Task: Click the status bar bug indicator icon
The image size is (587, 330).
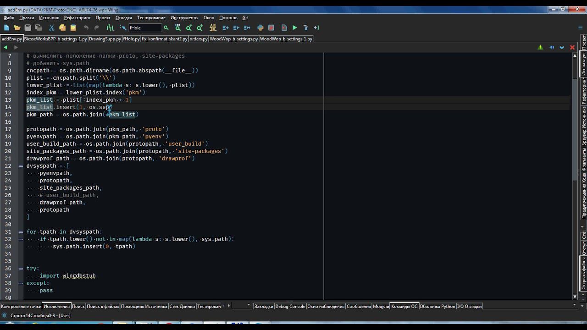Action: (5, 315)
